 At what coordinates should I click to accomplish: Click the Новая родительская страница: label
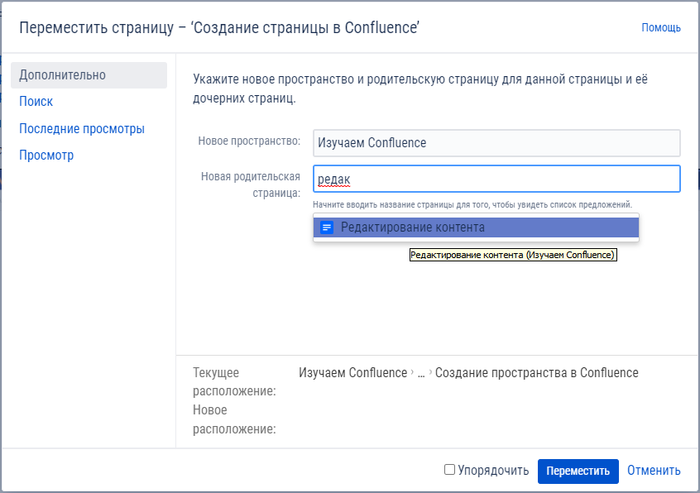pyautogui.click(x=250, y=184)
